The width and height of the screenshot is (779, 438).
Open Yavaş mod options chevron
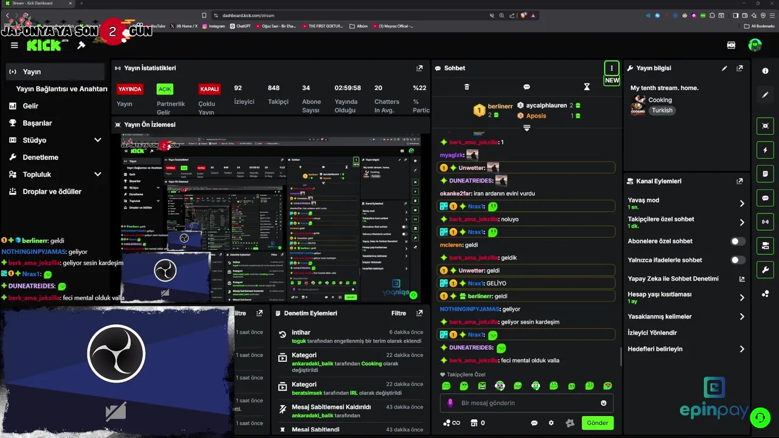click(742, 203)
